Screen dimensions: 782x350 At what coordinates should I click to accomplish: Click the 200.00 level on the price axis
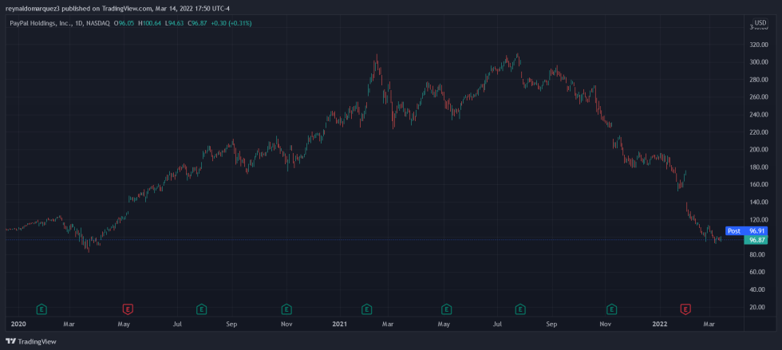pos(756,150)
